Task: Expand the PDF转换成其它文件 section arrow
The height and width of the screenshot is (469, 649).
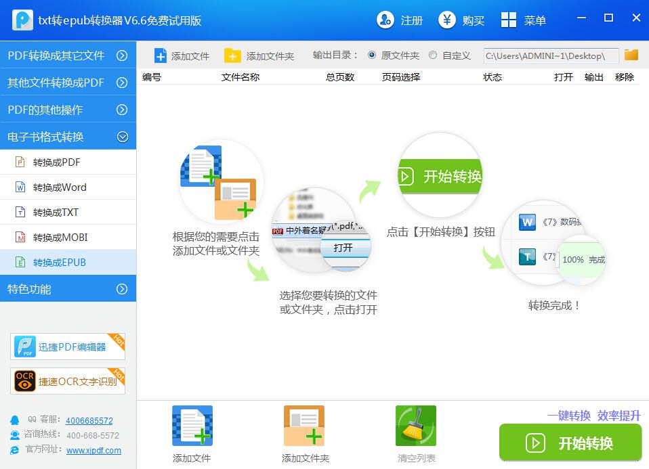Action: coord(122,55)
